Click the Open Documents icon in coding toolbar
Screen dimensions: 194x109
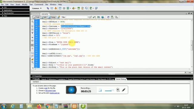[x=32, y=22]
